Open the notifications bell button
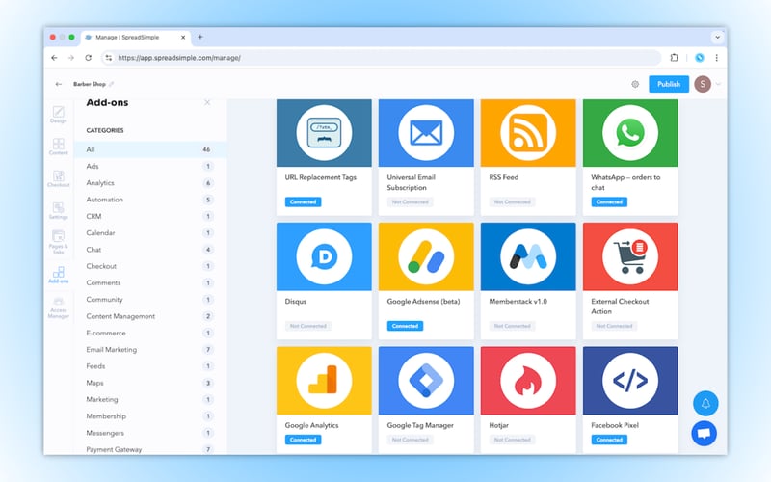This screenshot has width=771, height=482. [x=705, y=403]
